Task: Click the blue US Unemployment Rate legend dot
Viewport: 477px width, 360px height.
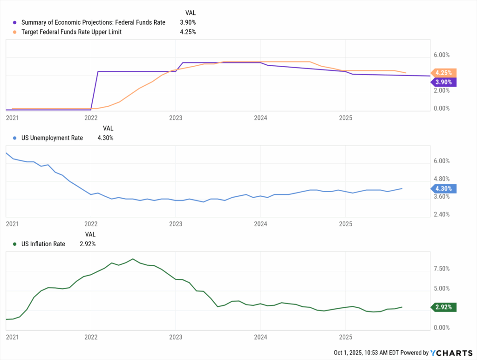Action: (15, 138)
